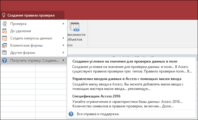Expand the Создать макросы данных submenu arrow
198x120 pixels.
coord(63,38)
